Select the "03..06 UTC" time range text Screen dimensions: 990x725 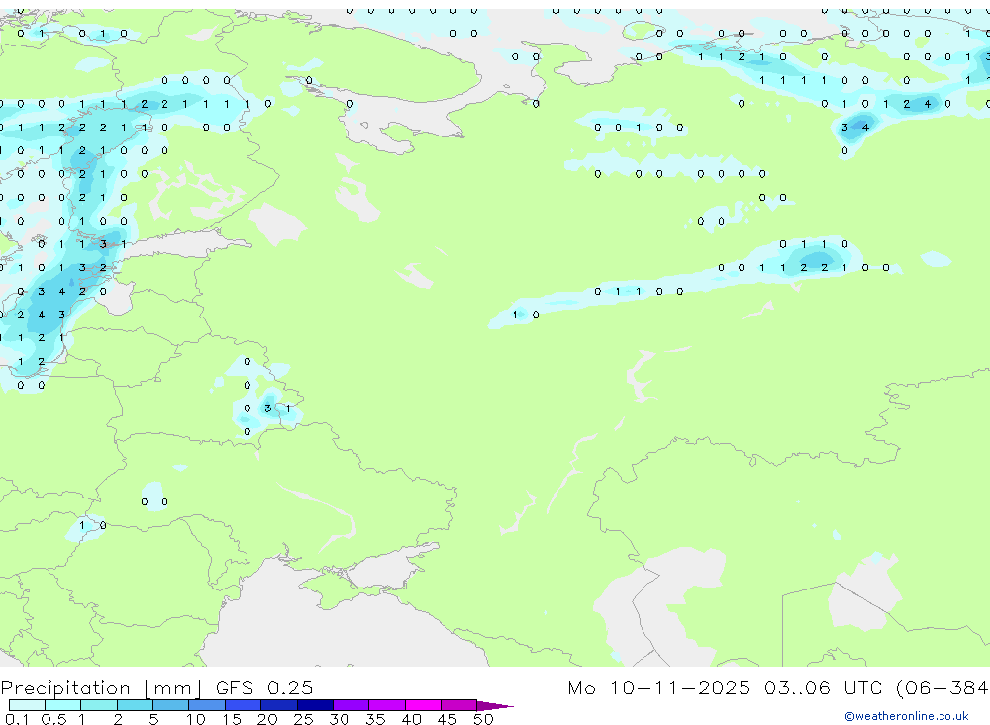click(x=823, y=687)
